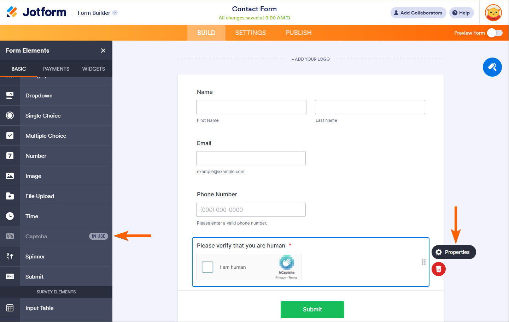The width and height of the screenshot is (509, 322).
Task: Delete the captcha field with trash icon
Action: coord(438,269)
